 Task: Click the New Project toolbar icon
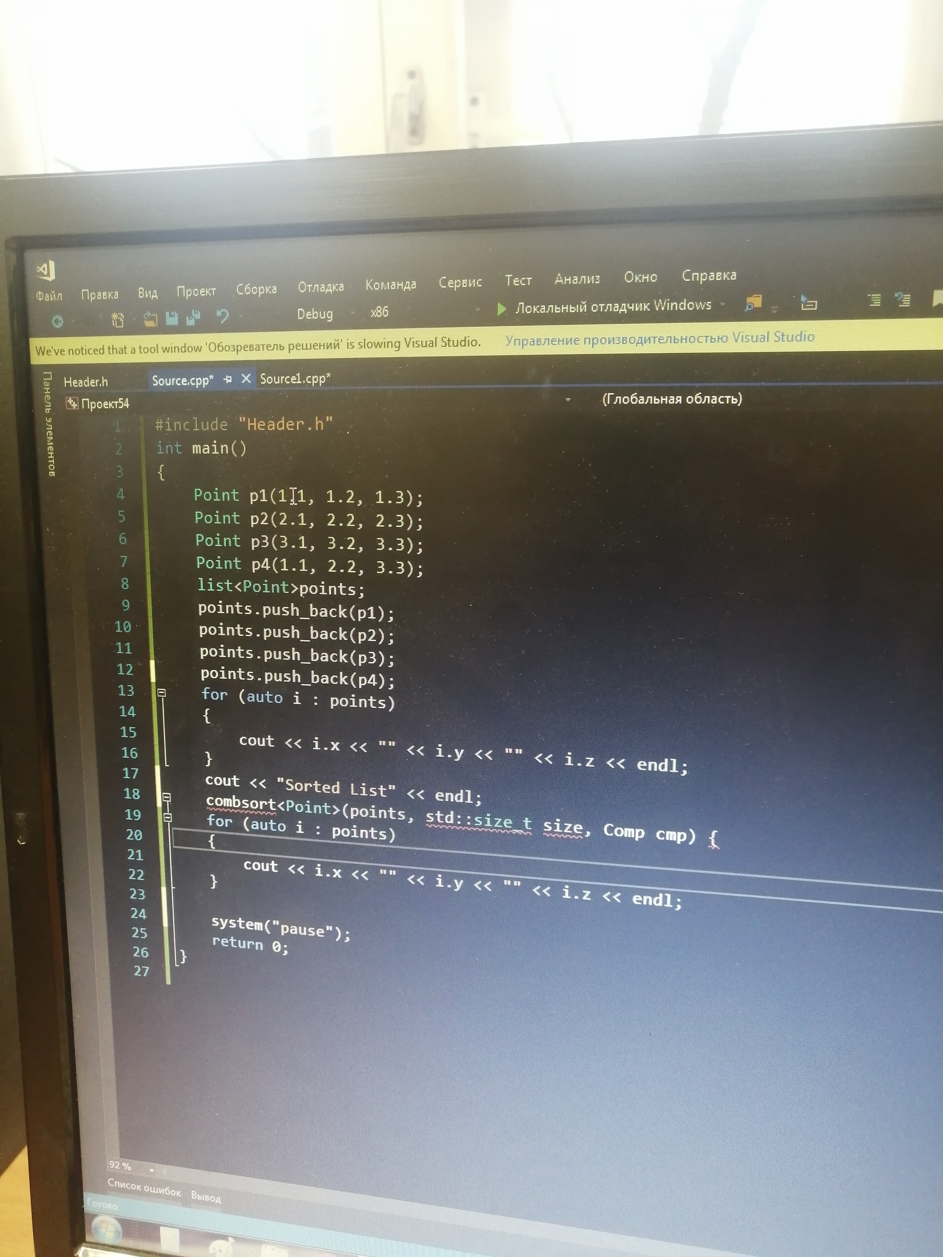(x=118, y=320)
